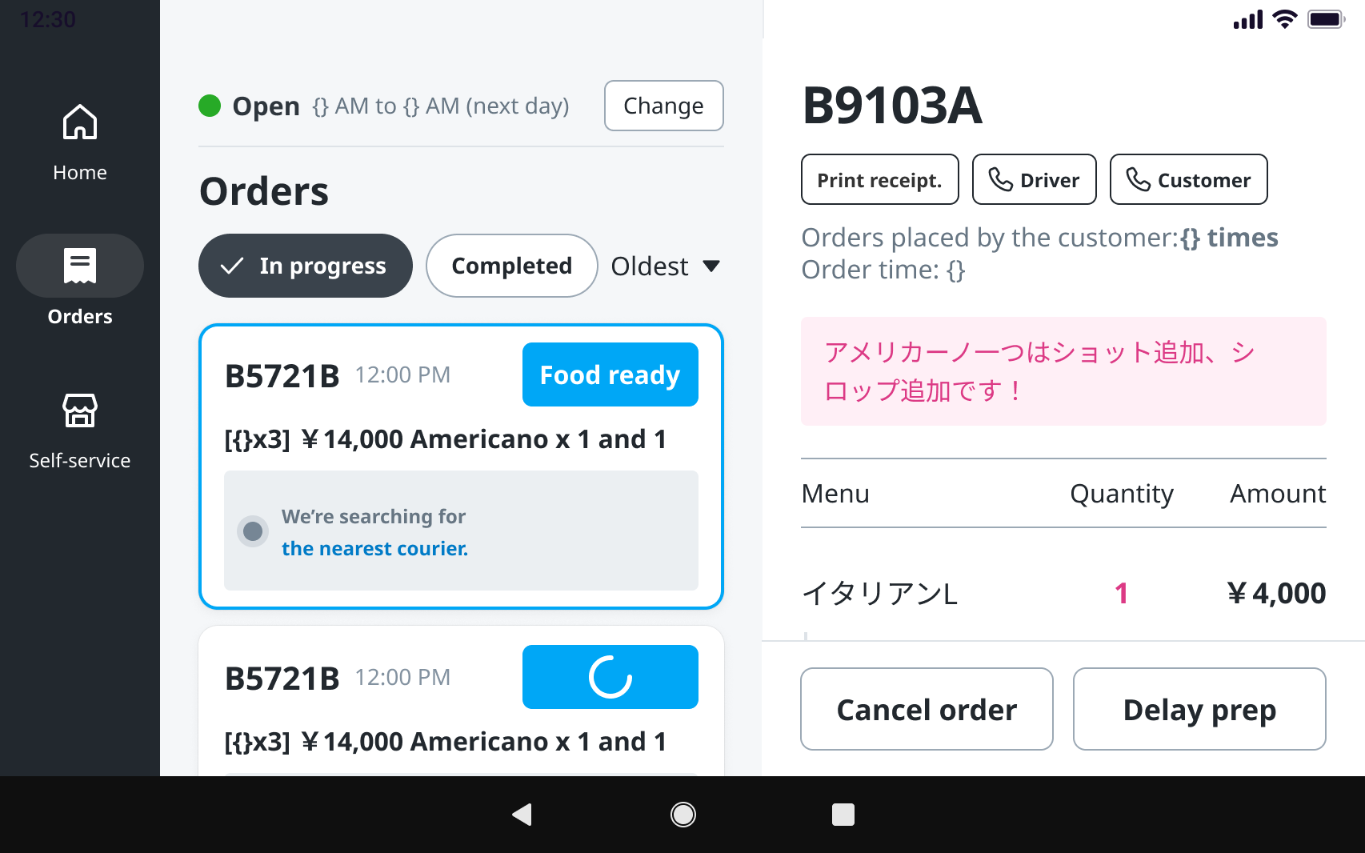The height and width of the screenshot is (853, 1365).
Task: Call the Customer with phone button
Action: pyautogui.click(x=1188, y=179)
